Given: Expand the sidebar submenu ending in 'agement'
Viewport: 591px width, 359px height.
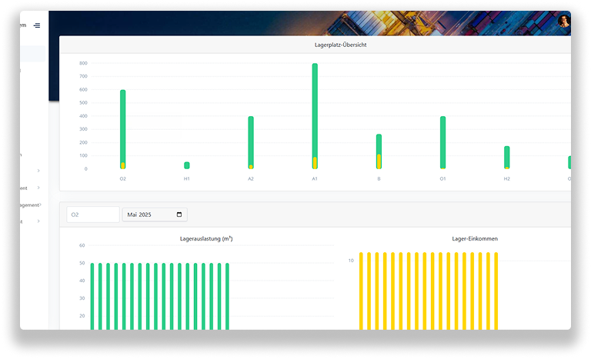Looking at the screenshot, I should 38,204.
